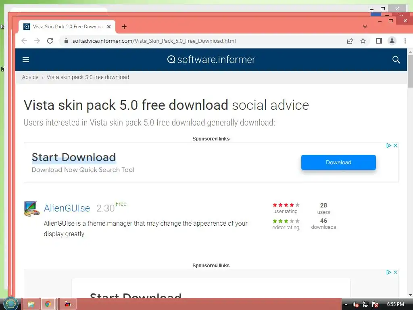Maximize the front Chrome window

click(391, 21)
